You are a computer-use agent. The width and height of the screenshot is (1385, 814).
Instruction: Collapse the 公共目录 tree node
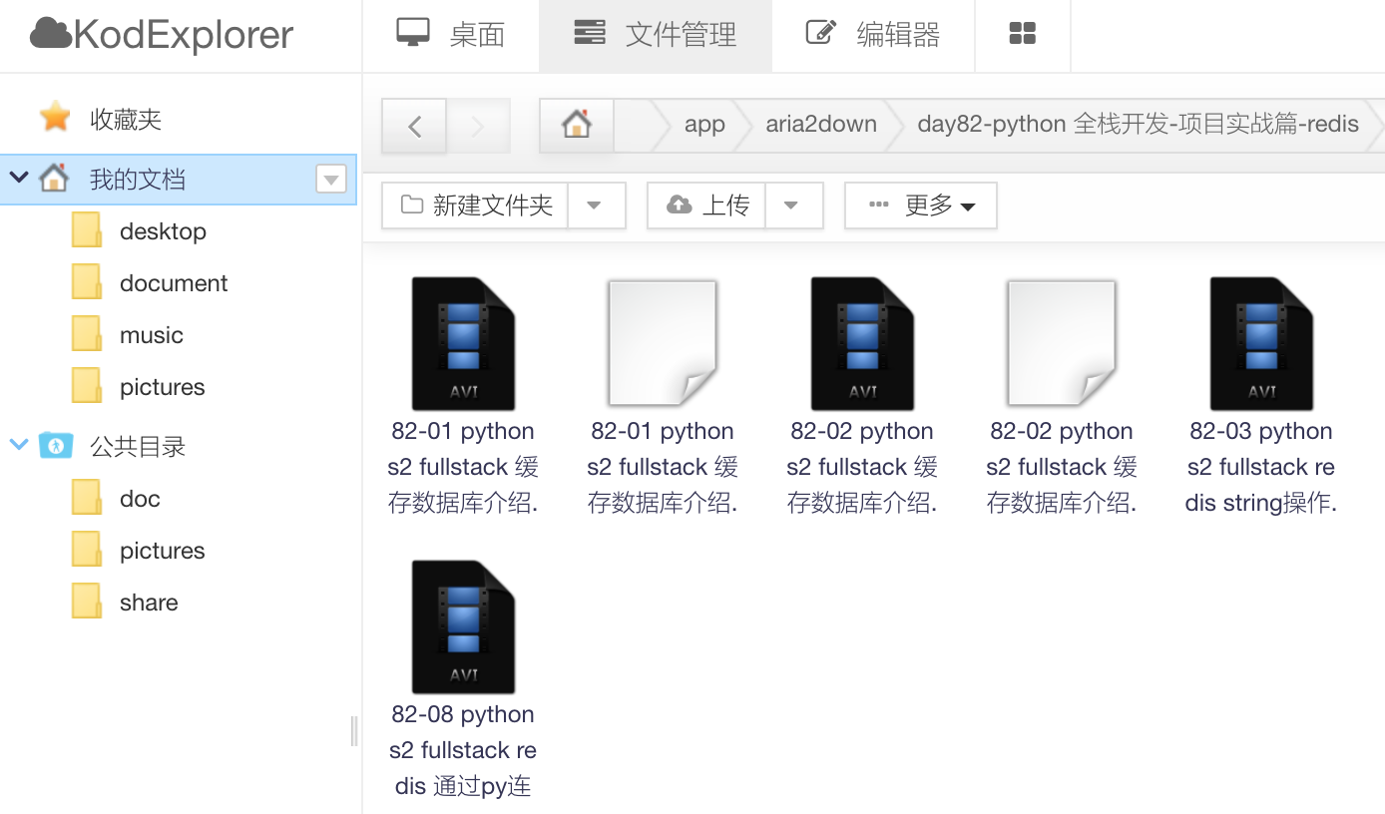(18, 446)
